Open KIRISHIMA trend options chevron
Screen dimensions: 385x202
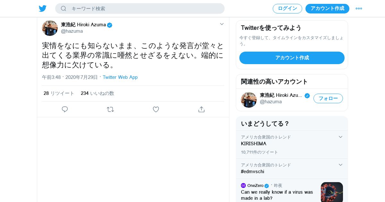coord(340,137)
